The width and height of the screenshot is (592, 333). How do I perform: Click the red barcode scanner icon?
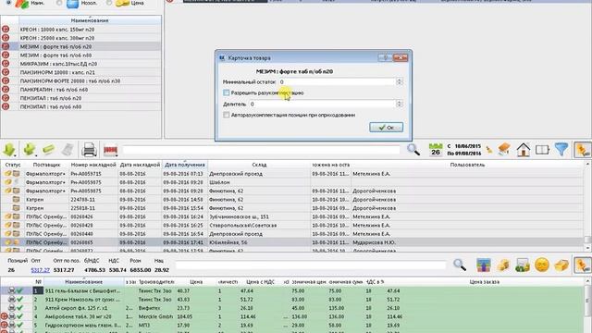pyautogui.click(x=110, y=150)
